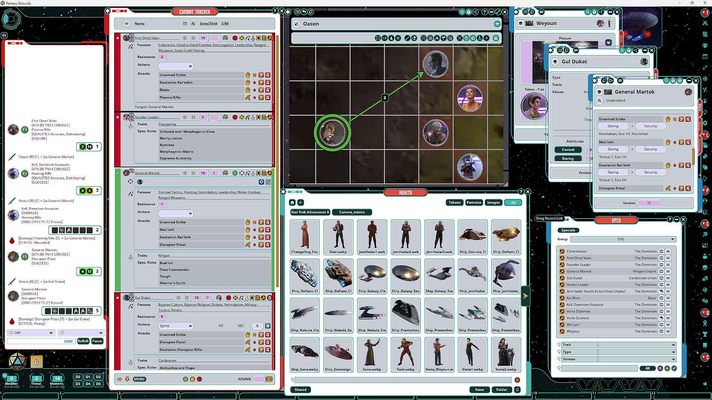Switch to the Tokens asset filter tab
The width and height of the screenshot is (712, 400).
[454, 203]
